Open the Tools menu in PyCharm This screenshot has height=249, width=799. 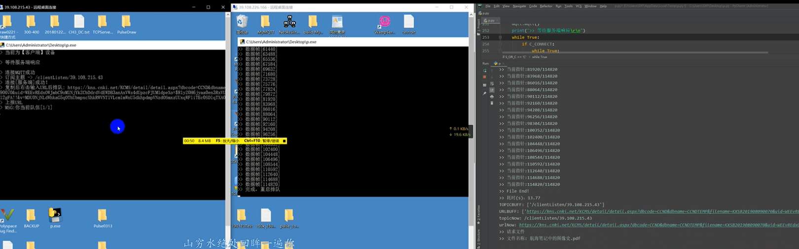point(569,6)
